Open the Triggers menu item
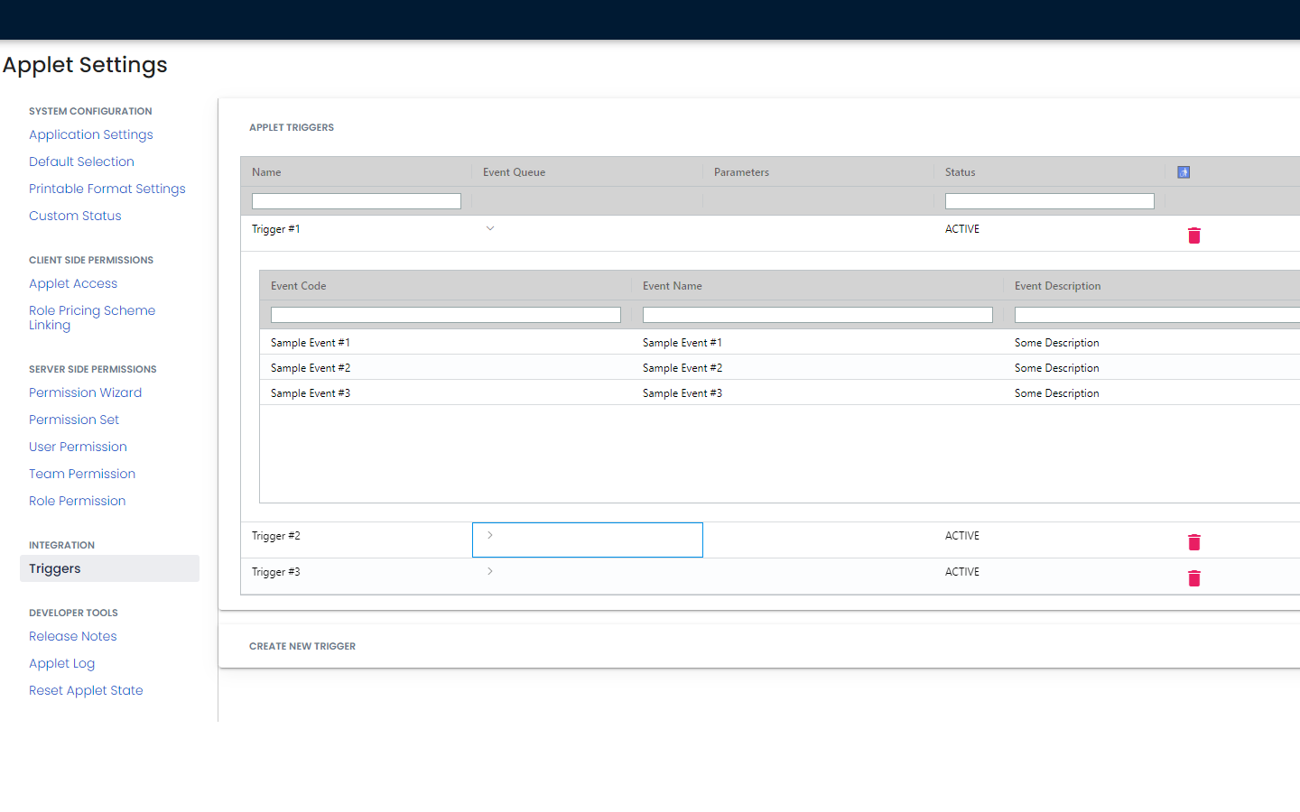The image size is (1300, 812). 55,568
